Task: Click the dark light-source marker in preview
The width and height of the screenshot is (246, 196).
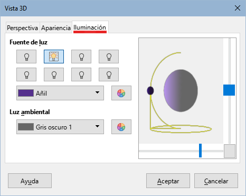Action: 150,91
